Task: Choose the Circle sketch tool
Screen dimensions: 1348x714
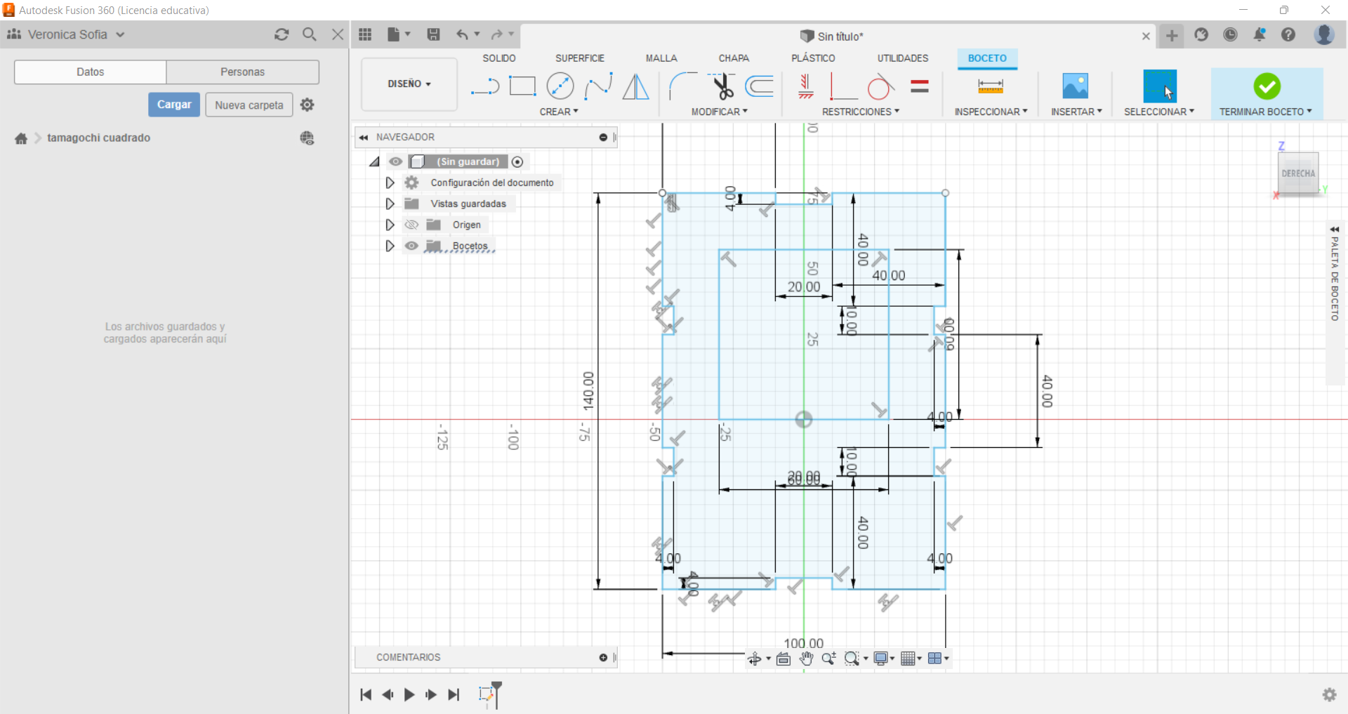Action: click(560, 86)
